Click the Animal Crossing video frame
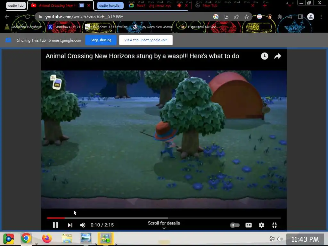 pyautogui.click(x=164, y=139)
